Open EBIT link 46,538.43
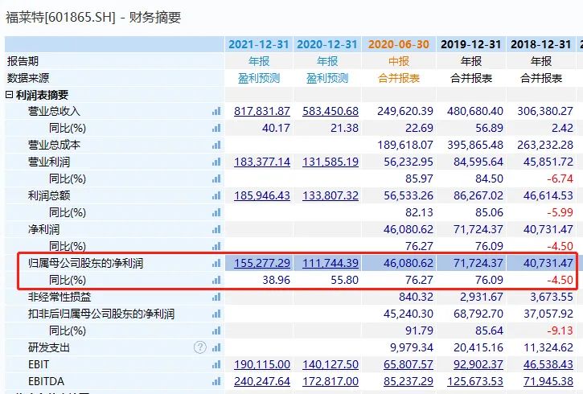Viewport: 583px width, 394px height. coord(548,364)
